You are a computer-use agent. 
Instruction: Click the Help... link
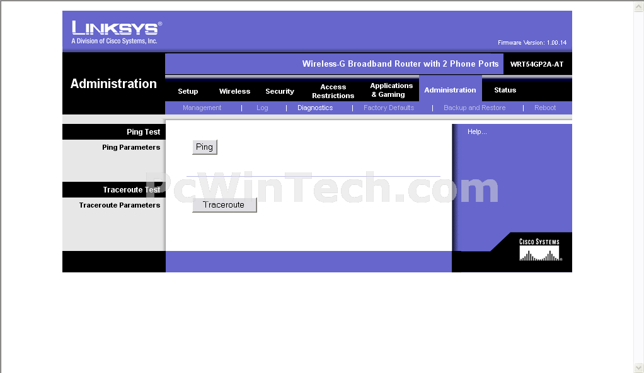(477, 131)
